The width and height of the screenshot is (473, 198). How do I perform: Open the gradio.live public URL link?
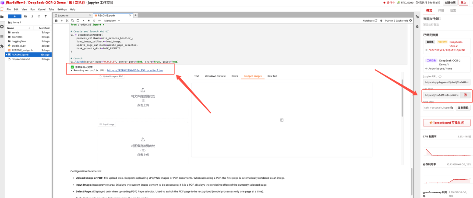pyautogui.click(x=135, y=70)
